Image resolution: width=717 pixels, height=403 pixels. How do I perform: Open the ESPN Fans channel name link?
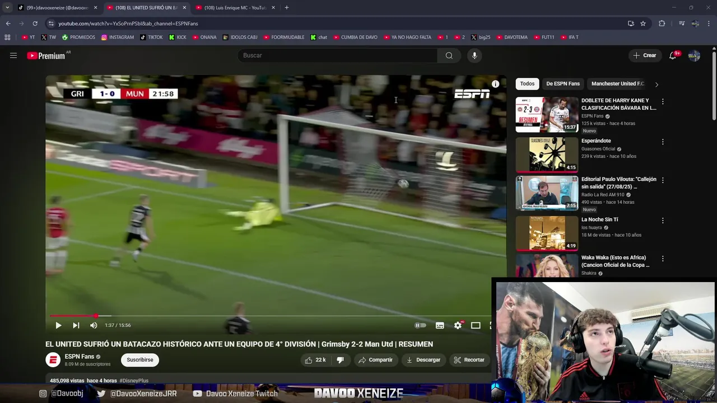[x=80, y=357]
